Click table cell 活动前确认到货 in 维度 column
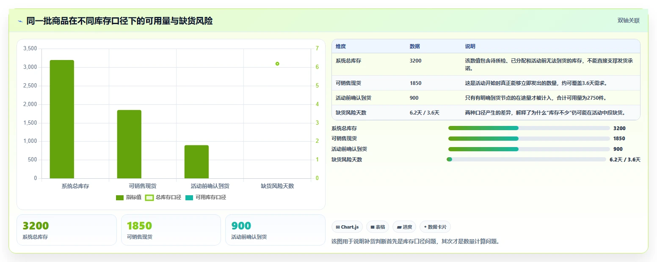657x262 pixels. coord(353,98)
